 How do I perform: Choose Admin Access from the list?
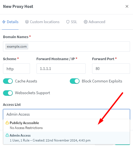66,138
